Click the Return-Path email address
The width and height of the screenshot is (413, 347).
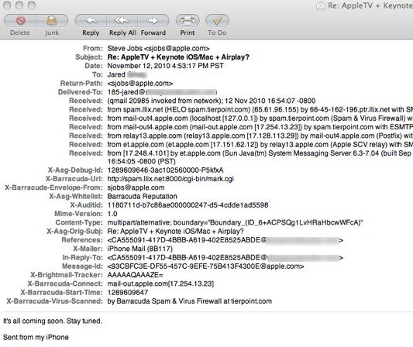139,84
